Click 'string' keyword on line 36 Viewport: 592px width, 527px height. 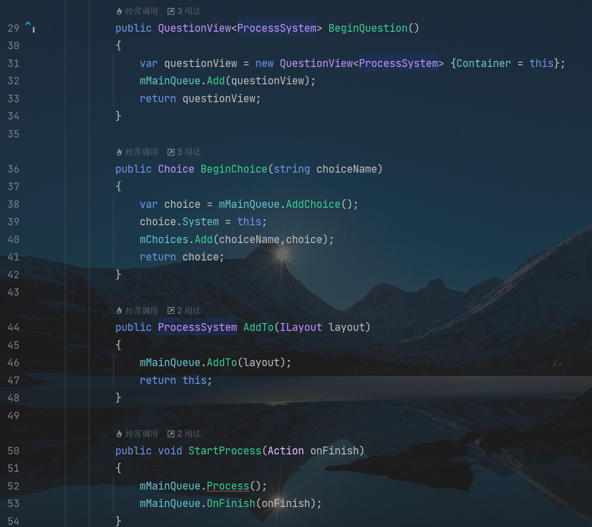coord(292,169)
